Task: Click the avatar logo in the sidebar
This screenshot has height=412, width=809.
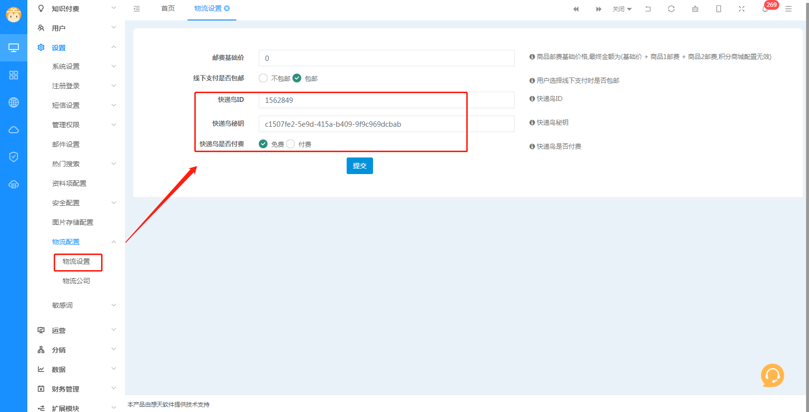Action: pyautogui.click(x=14, y=14)
